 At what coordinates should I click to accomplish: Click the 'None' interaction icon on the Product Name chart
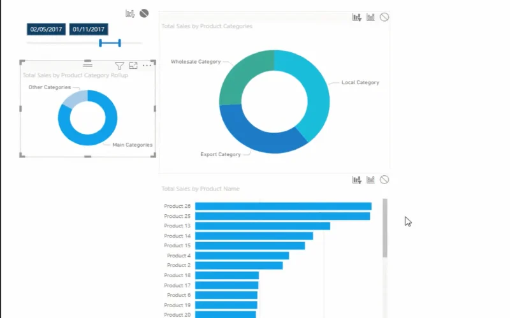(384, 180)
